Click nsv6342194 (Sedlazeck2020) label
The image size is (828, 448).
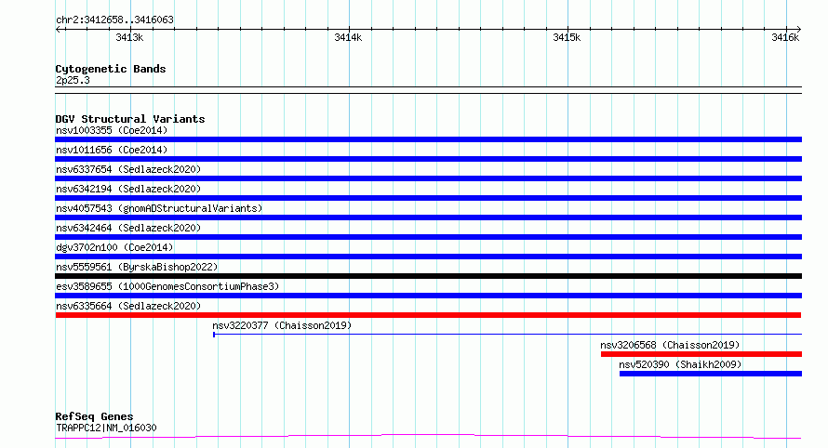(x=128, y=189)
